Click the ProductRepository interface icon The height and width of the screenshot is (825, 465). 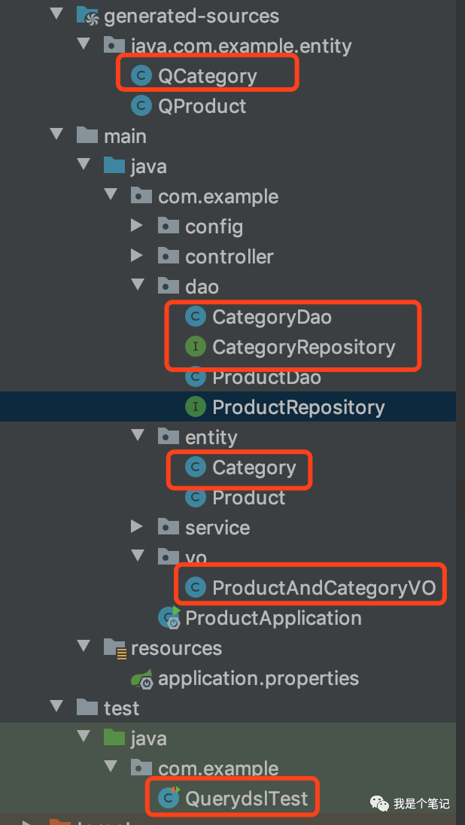pos(195,407)
